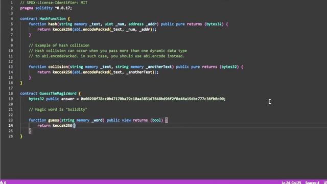Click _anotherText argument on line 14

[139, 72]
